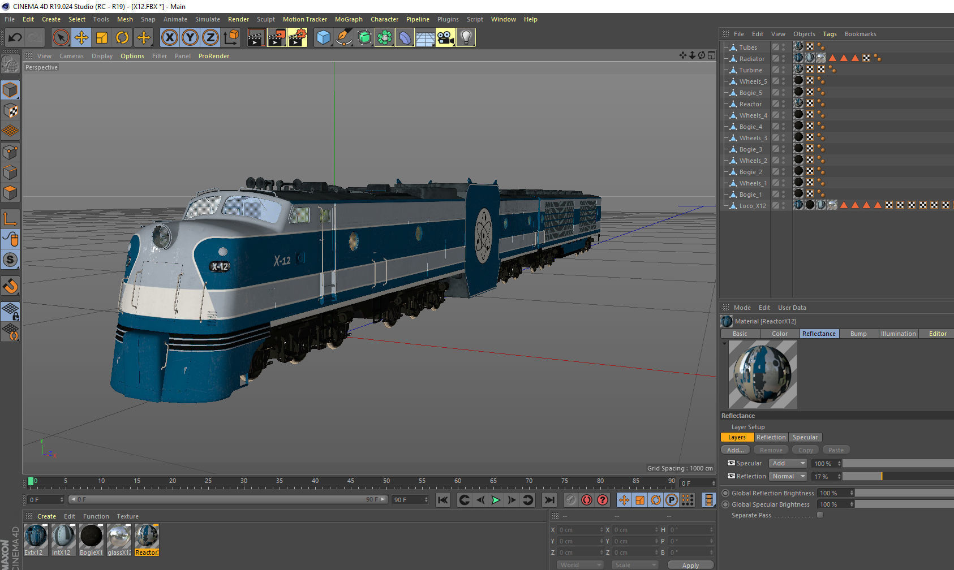Open the generators (Subdivision Surface) icon

364,38
